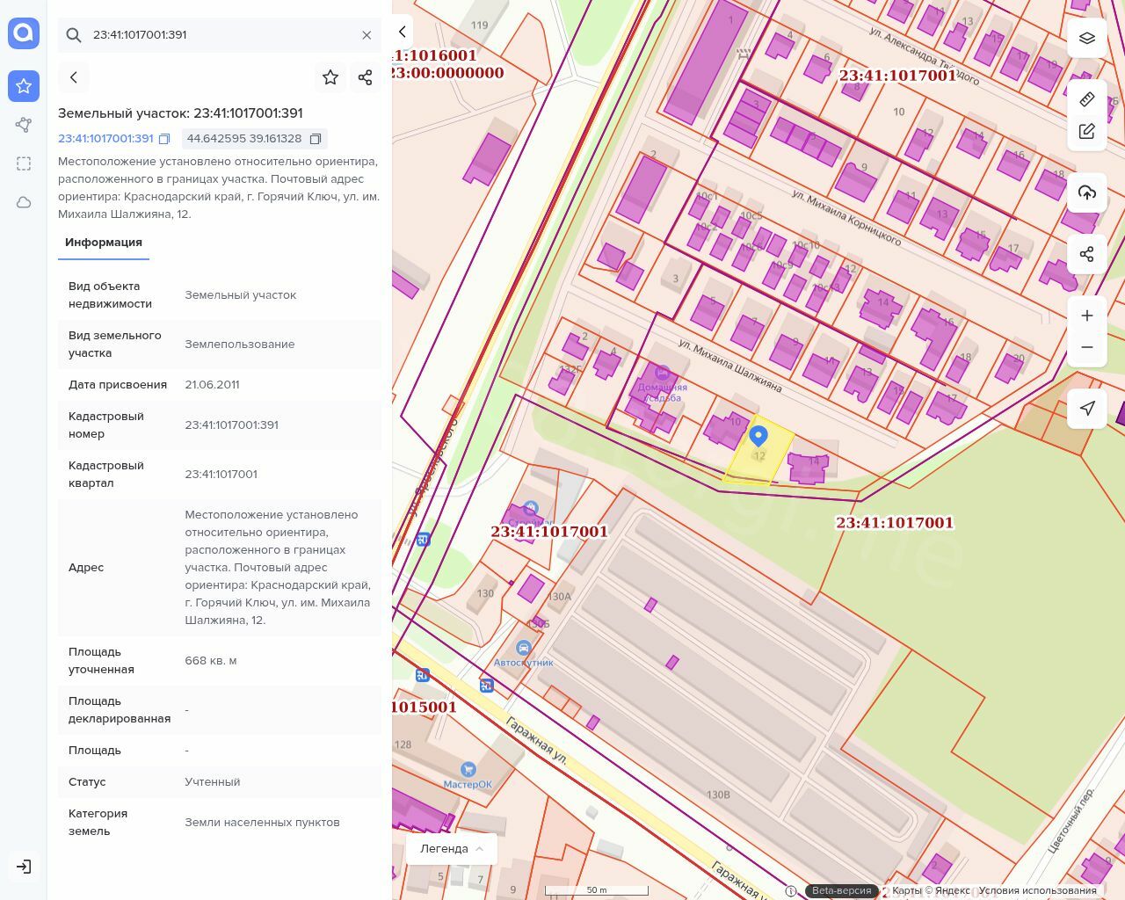Click the edit drawing tool icon
The height and width of the screenshot is (900, 1125).
pyautogui.click(x=1086, y=131)
